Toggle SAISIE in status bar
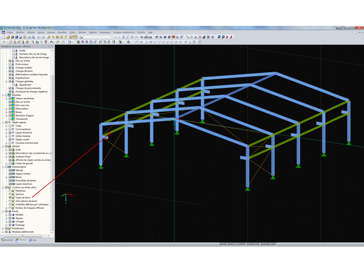 [x=223, y=244]
